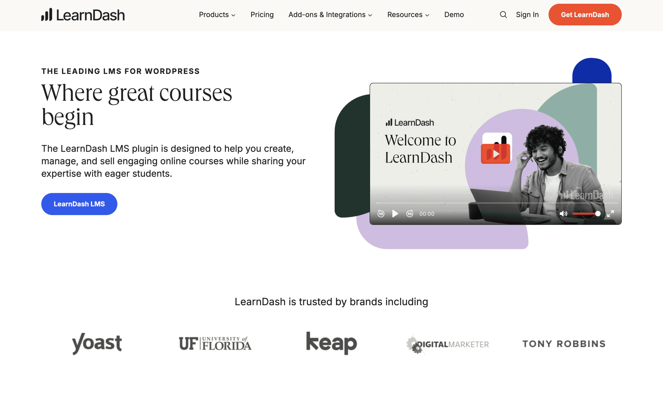Play the video with the red center button
Image resolution: width=663 pixels, height=396 pixels.
(496, 154)
